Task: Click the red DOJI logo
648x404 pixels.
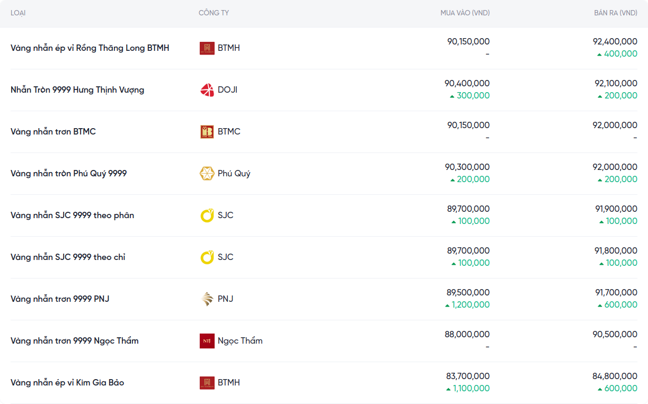Action: (207, 90)
